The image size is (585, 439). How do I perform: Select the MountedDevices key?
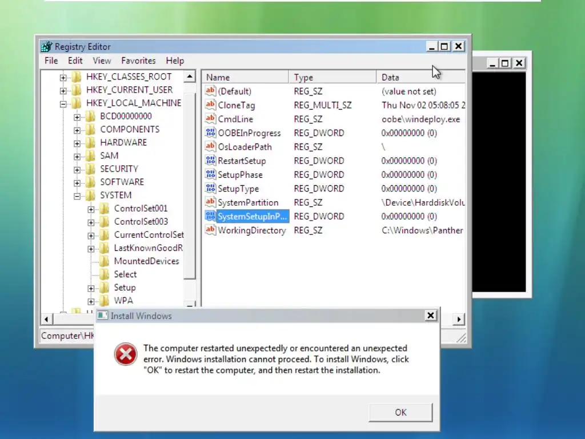coord(146,261)
